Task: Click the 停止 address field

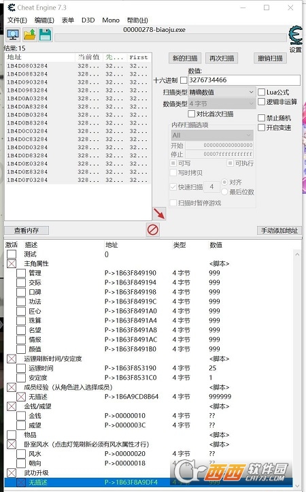Action: click(x=220, y=154)
